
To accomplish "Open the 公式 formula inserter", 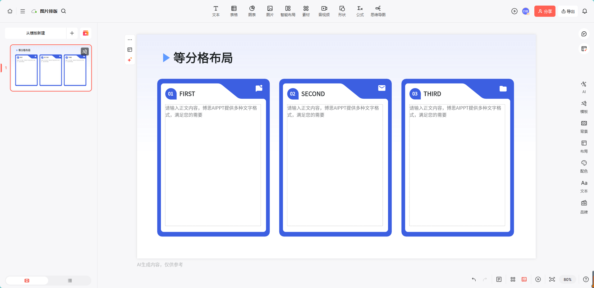I will [x=360, y=11].
